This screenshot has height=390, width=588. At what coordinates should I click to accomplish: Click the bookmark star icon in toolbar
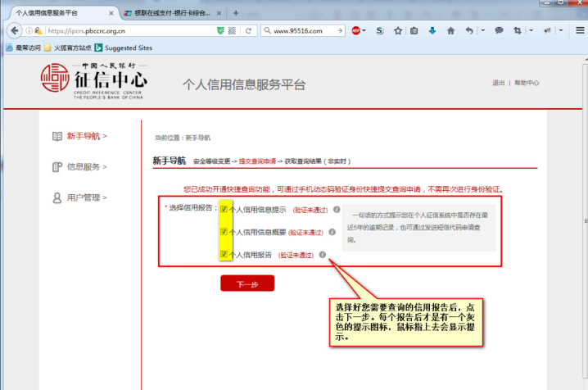point(398,31)
